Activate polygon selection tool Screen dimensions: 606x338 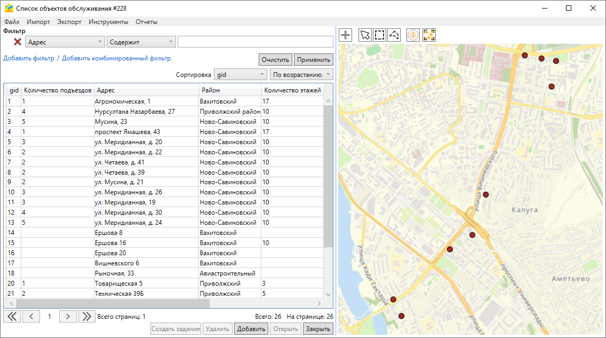[x=394, y=35]
